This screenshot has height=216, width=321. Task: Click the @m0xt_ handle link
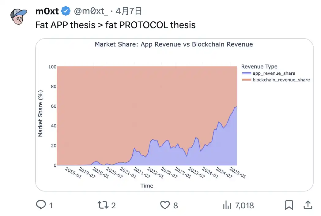pyautogui.click(x=91, y=12)
